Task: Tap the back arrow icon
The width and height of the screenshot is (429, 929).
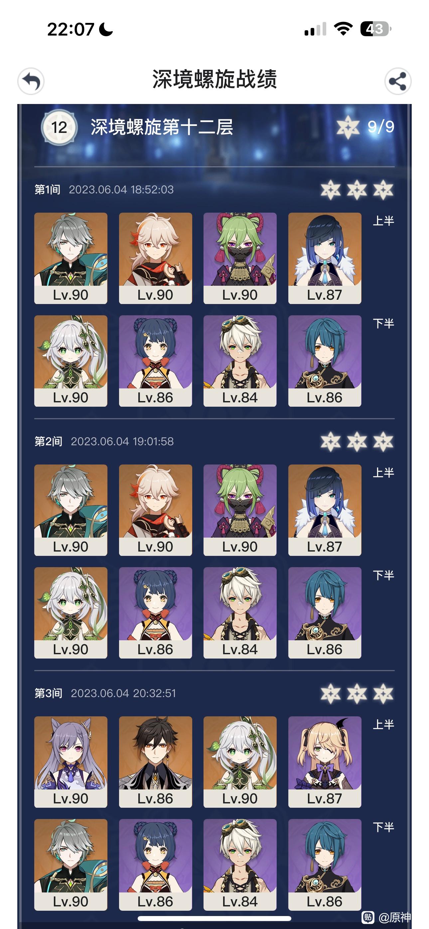Action: coord(31,81)
